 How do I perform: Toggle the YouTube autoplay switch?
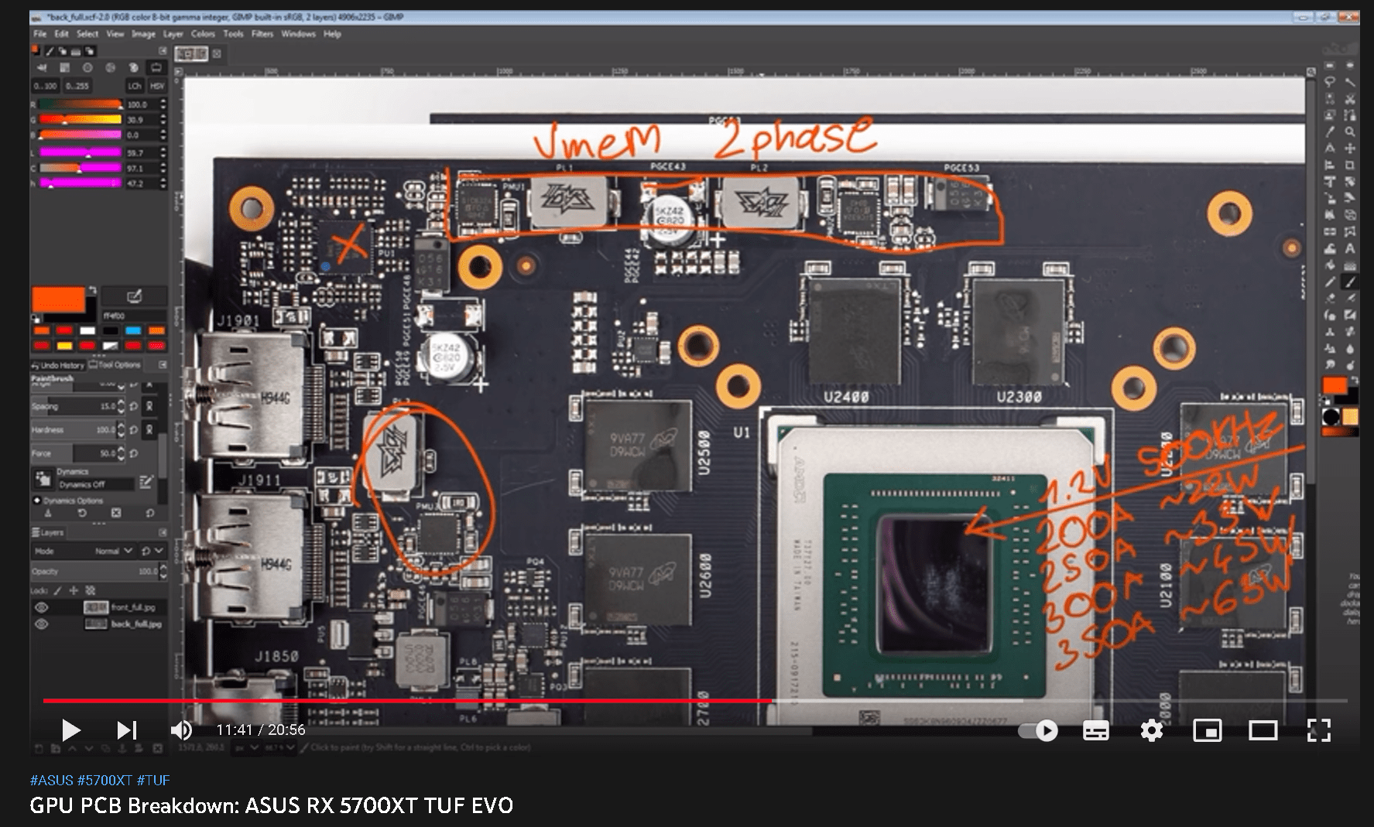pyautogui.click(x=1038, y=730)
